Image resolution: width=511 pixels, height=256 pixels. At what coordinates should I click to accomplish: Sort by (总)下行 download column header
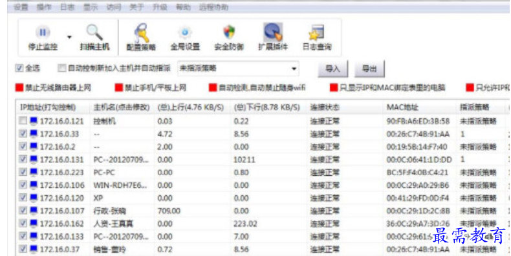[x=268, y=107]
